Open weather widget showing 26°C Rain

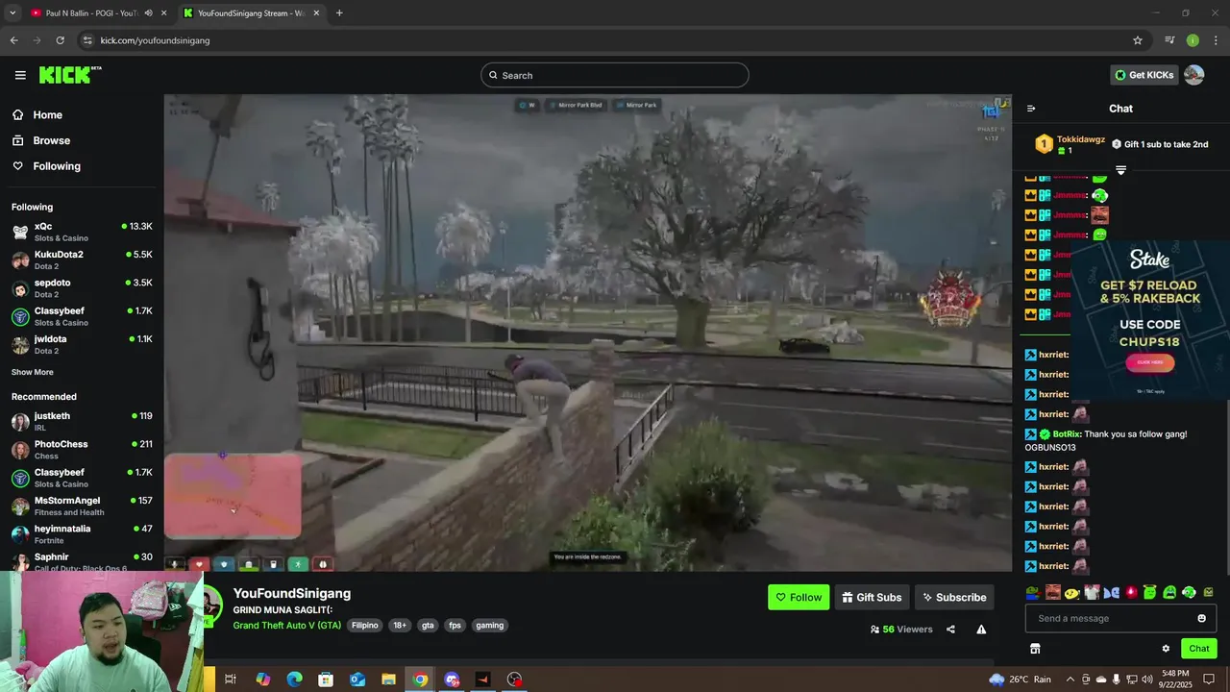coord(1020,680)
